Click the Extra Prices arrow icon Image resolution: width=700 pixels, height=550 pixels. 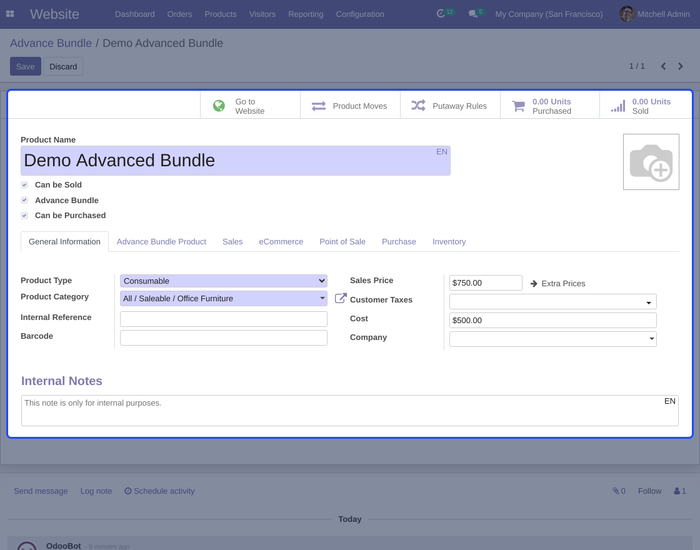pos(534,284)
